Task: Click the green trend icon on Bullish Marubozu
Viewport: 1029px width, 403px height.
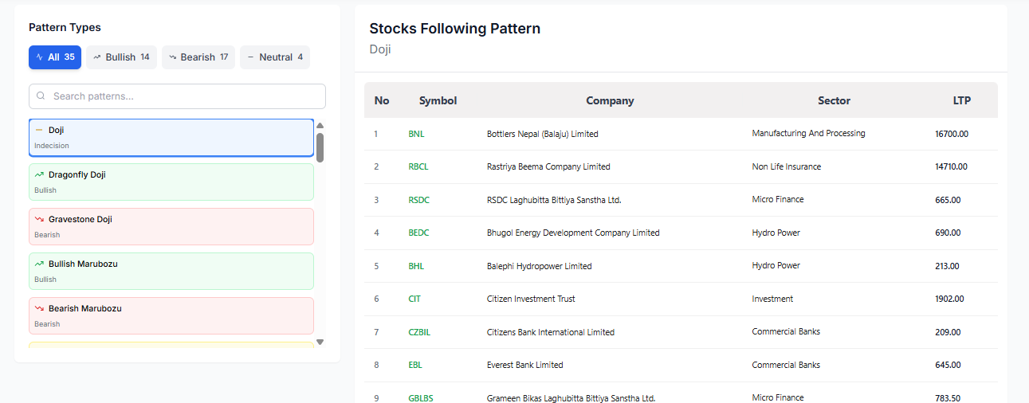Action: coord(39,264)
